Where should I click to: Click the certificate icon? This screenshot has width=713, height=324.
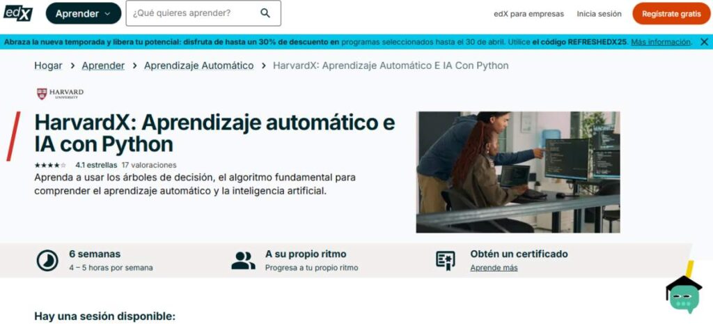446,261
